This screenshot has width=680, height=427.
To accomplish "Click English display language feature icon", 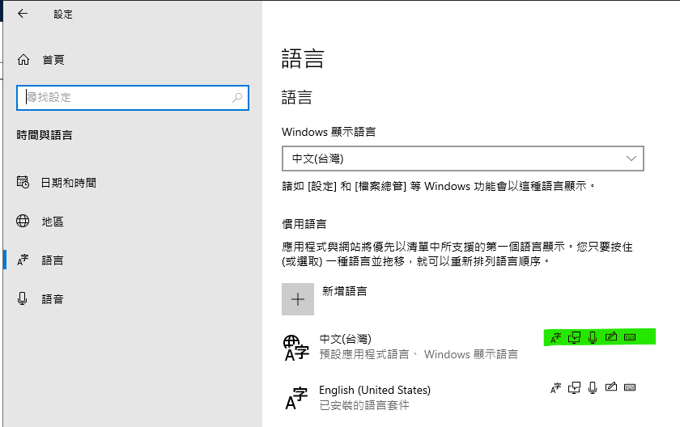I will coord(556,388).
